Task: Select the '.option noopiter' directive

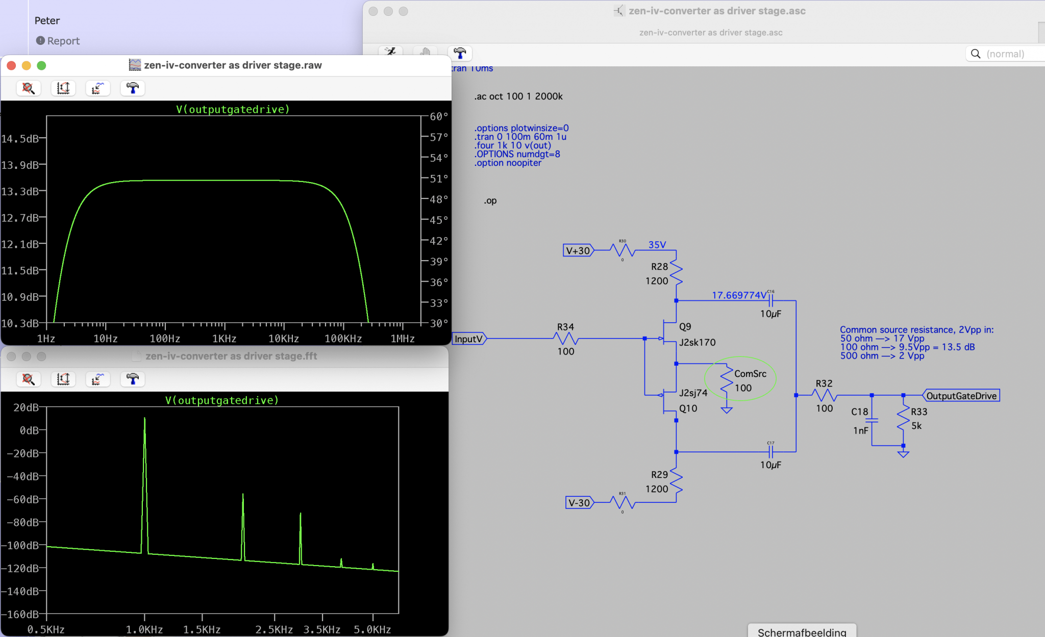Action: [x=508, y=163]
